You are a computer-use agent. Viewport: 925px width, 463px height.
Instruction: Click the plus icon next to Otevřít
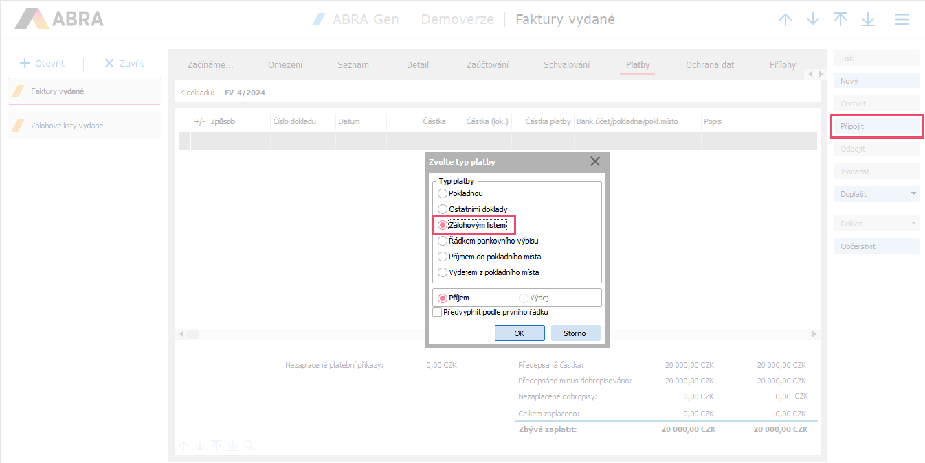point(25,63)
